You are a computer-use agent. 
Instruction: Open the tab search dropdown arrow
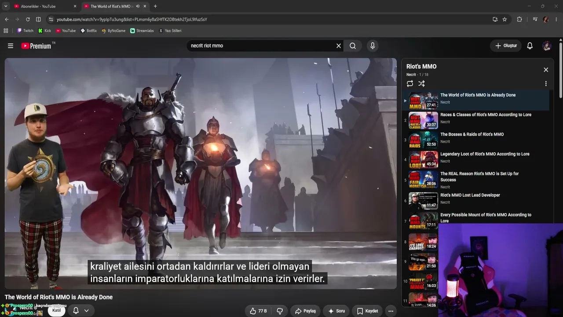click(x=6, y=6)
